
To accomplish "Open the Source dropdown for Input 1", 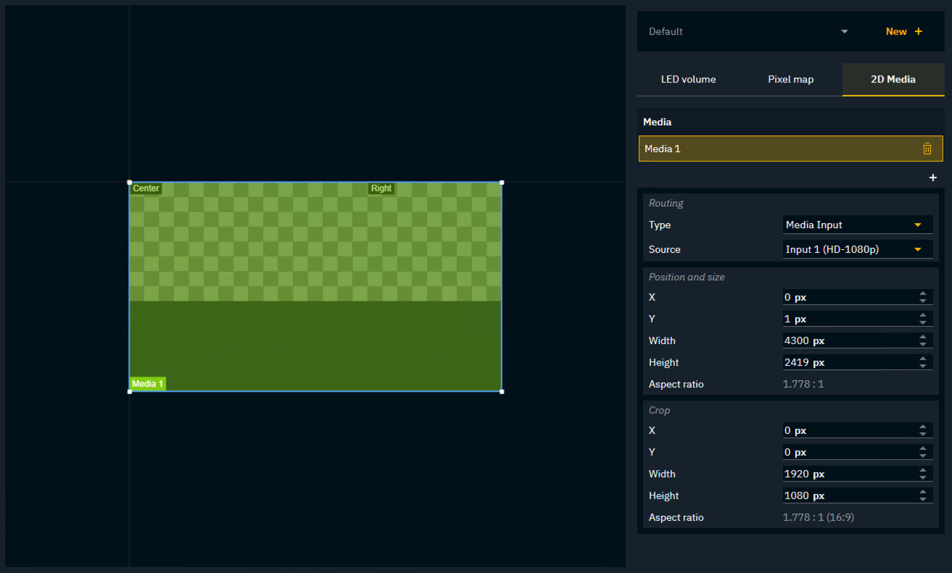I will pyautogui.click(x=857, y=249).
